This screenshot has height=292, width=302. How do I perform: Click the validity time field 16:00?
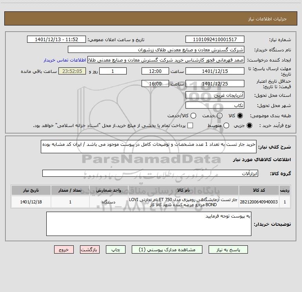coord(155,83)
